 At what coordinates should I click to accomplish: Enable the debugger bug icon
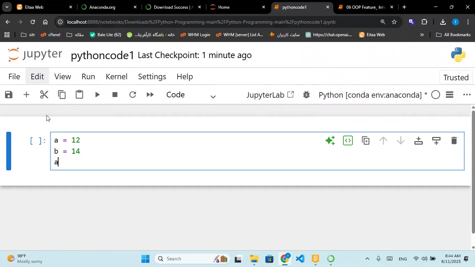pos(306,95)
